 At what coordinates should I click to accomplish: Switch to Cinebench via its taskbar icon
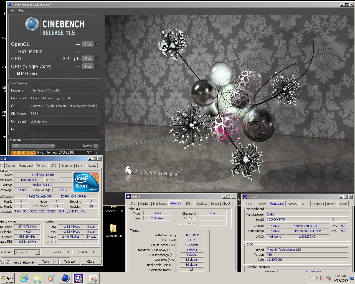click(x=65, y=278)
